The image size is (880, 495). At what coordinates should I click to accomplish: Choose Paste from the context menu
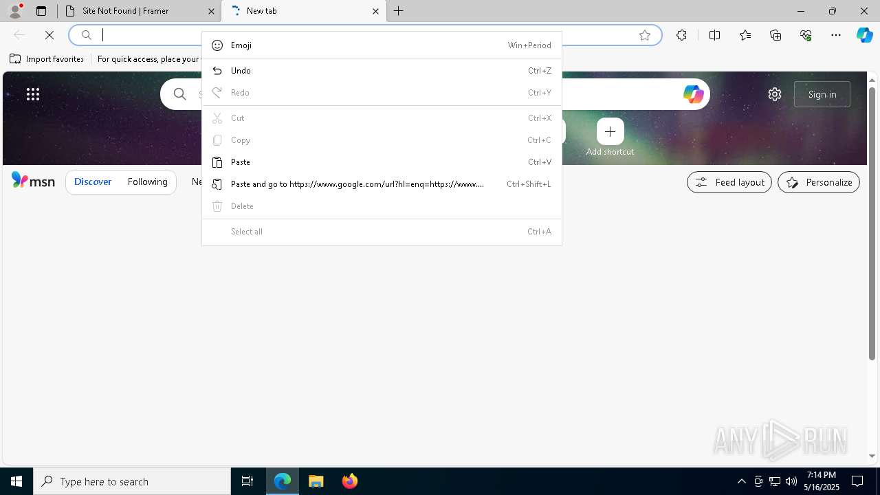(382, 162)
